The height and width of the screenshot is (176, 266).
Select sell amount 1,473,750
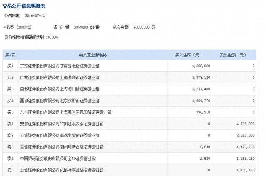(x=246, y=147)
